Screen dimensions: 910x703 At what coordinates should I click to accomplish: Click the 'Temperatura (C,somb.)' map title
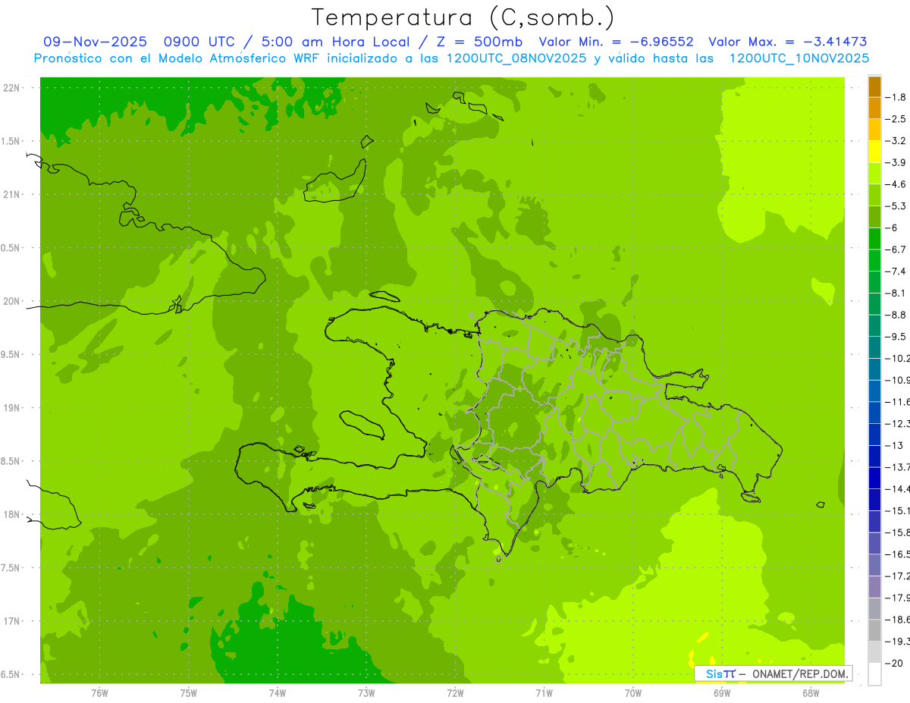click(463, 17)
